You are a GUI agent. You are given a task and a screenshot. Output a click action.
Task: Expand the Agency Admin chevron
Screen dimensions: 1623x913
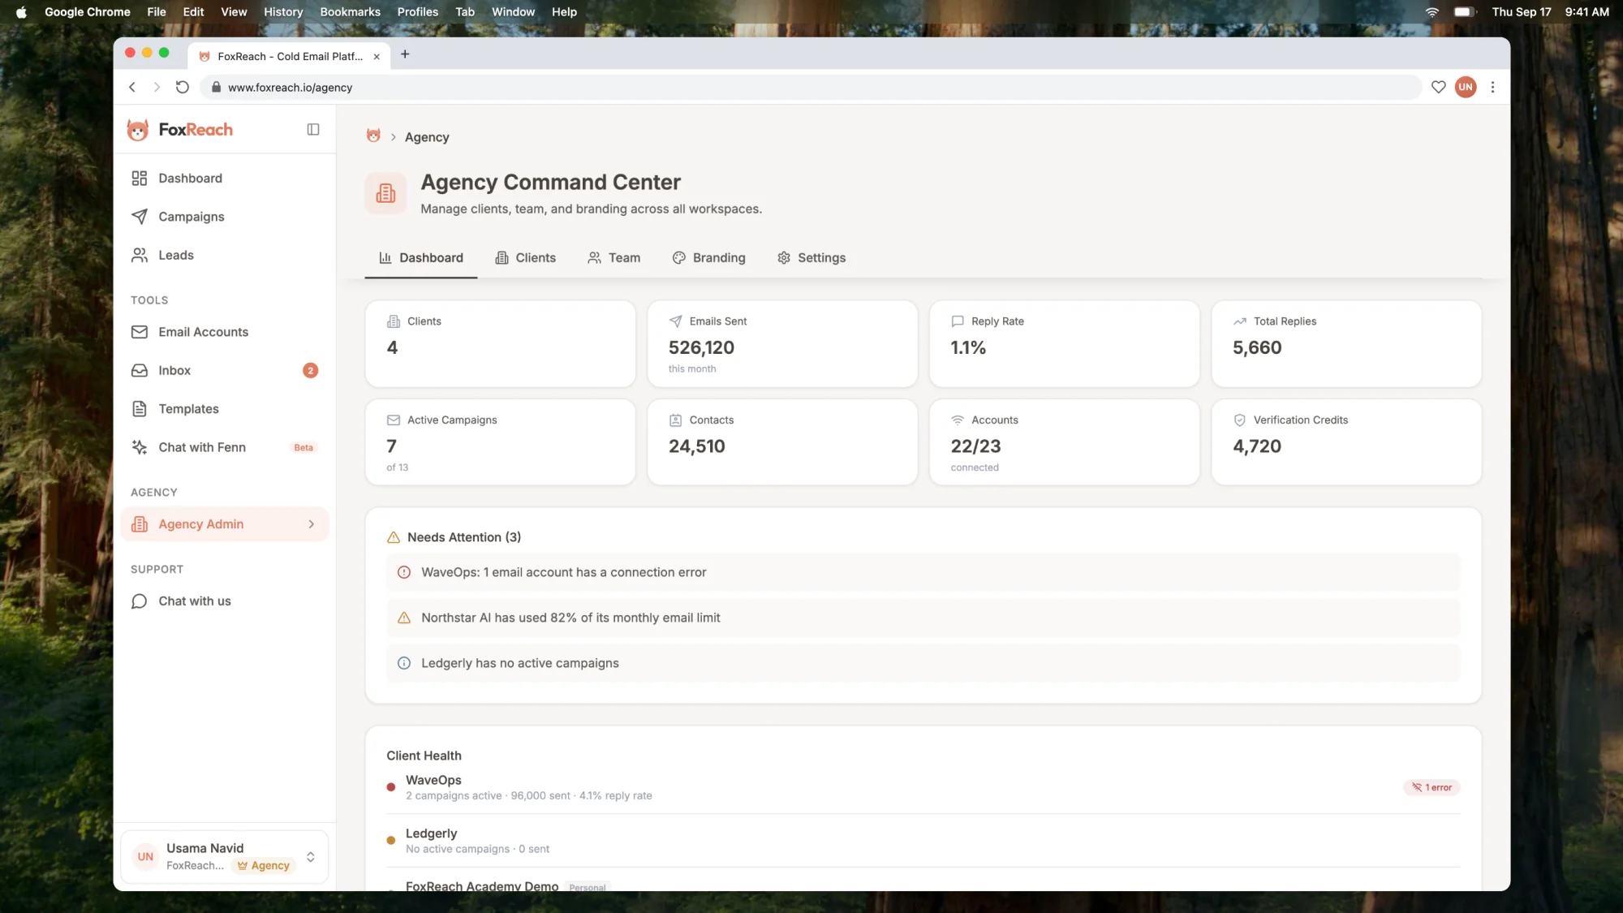point(312,524)
